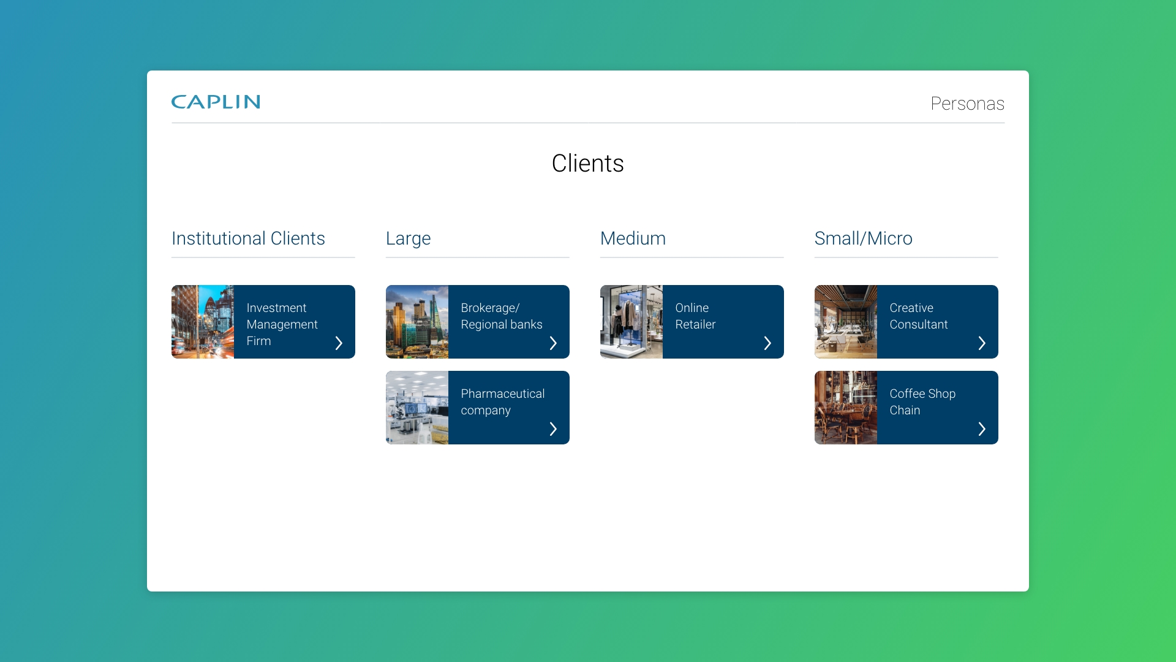Viewport: 1176px width, 662px height.
Task: Click the Investment Management Firm chevron arrow
Action: point(339,343)
